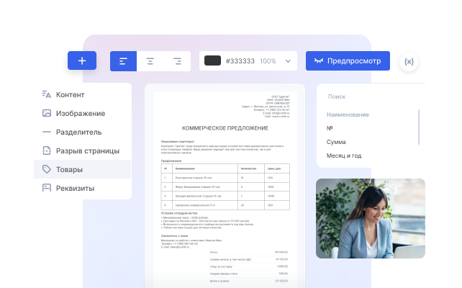
Task: Choose № variable in list
Action: 330,128
